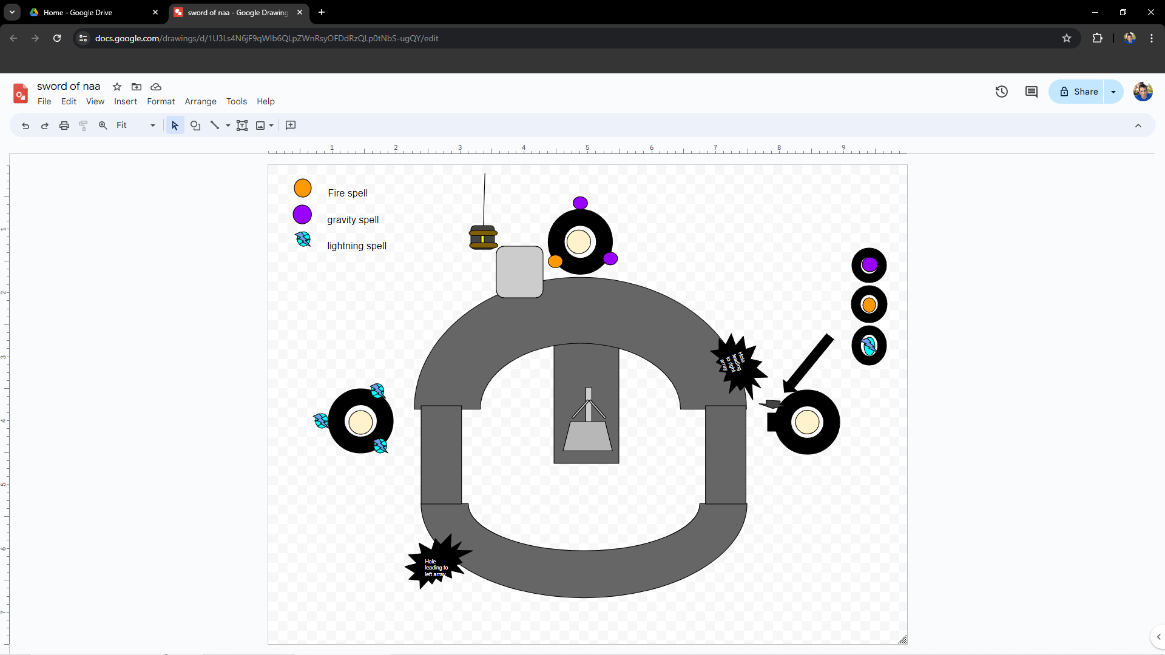The image size is (1165, 655).
Task: Select the Shape tool
Action: point(195,126)
